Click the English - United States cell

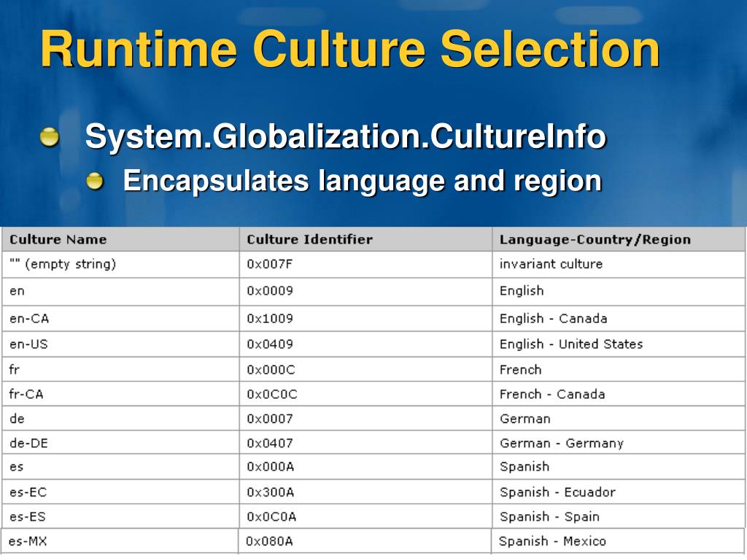(x=619, y=344)
